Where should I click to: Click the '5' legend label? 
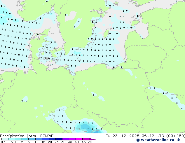tap(29, 142)
